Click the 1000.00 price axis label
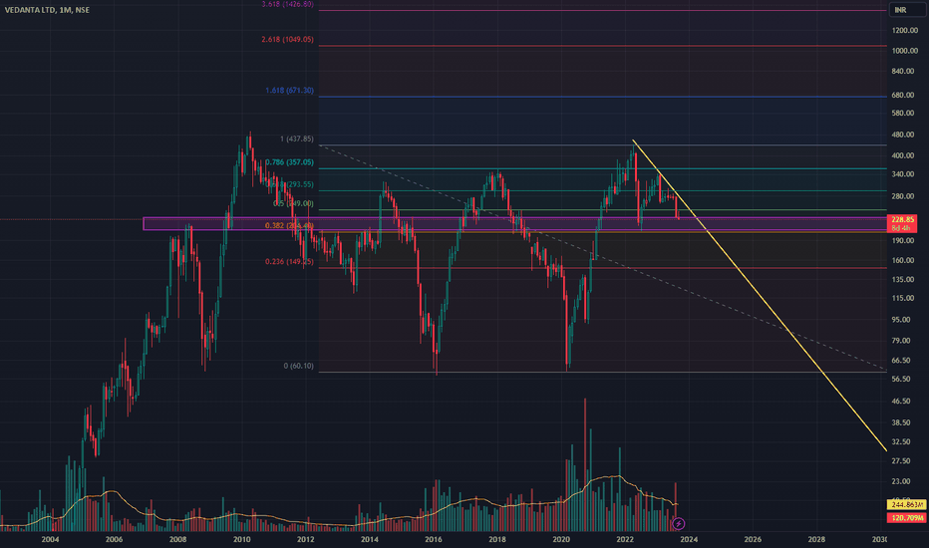Screen dimensions: 929x548 pos(905,51)
